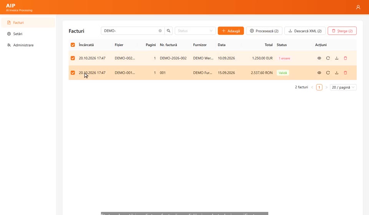Open the Status filter dropdown
This screenshot has width=369, height=215.
(x=195, y=31)
